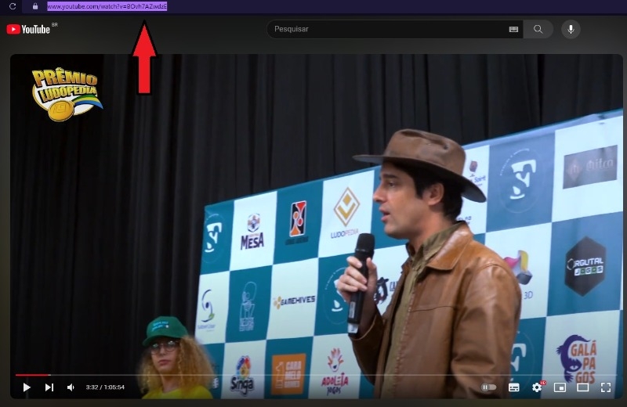Open the video settings gear
Viewport: 627px width, 407px height.
[x=537, y=387]
